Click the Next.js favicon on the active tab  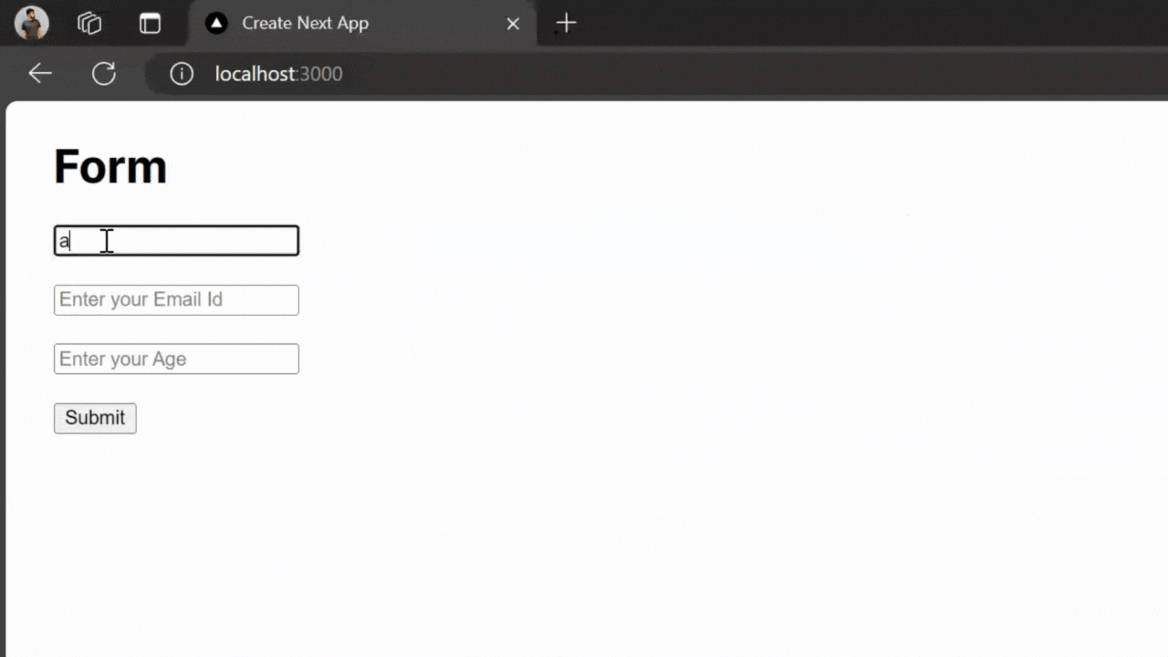(x=216, y=23)
